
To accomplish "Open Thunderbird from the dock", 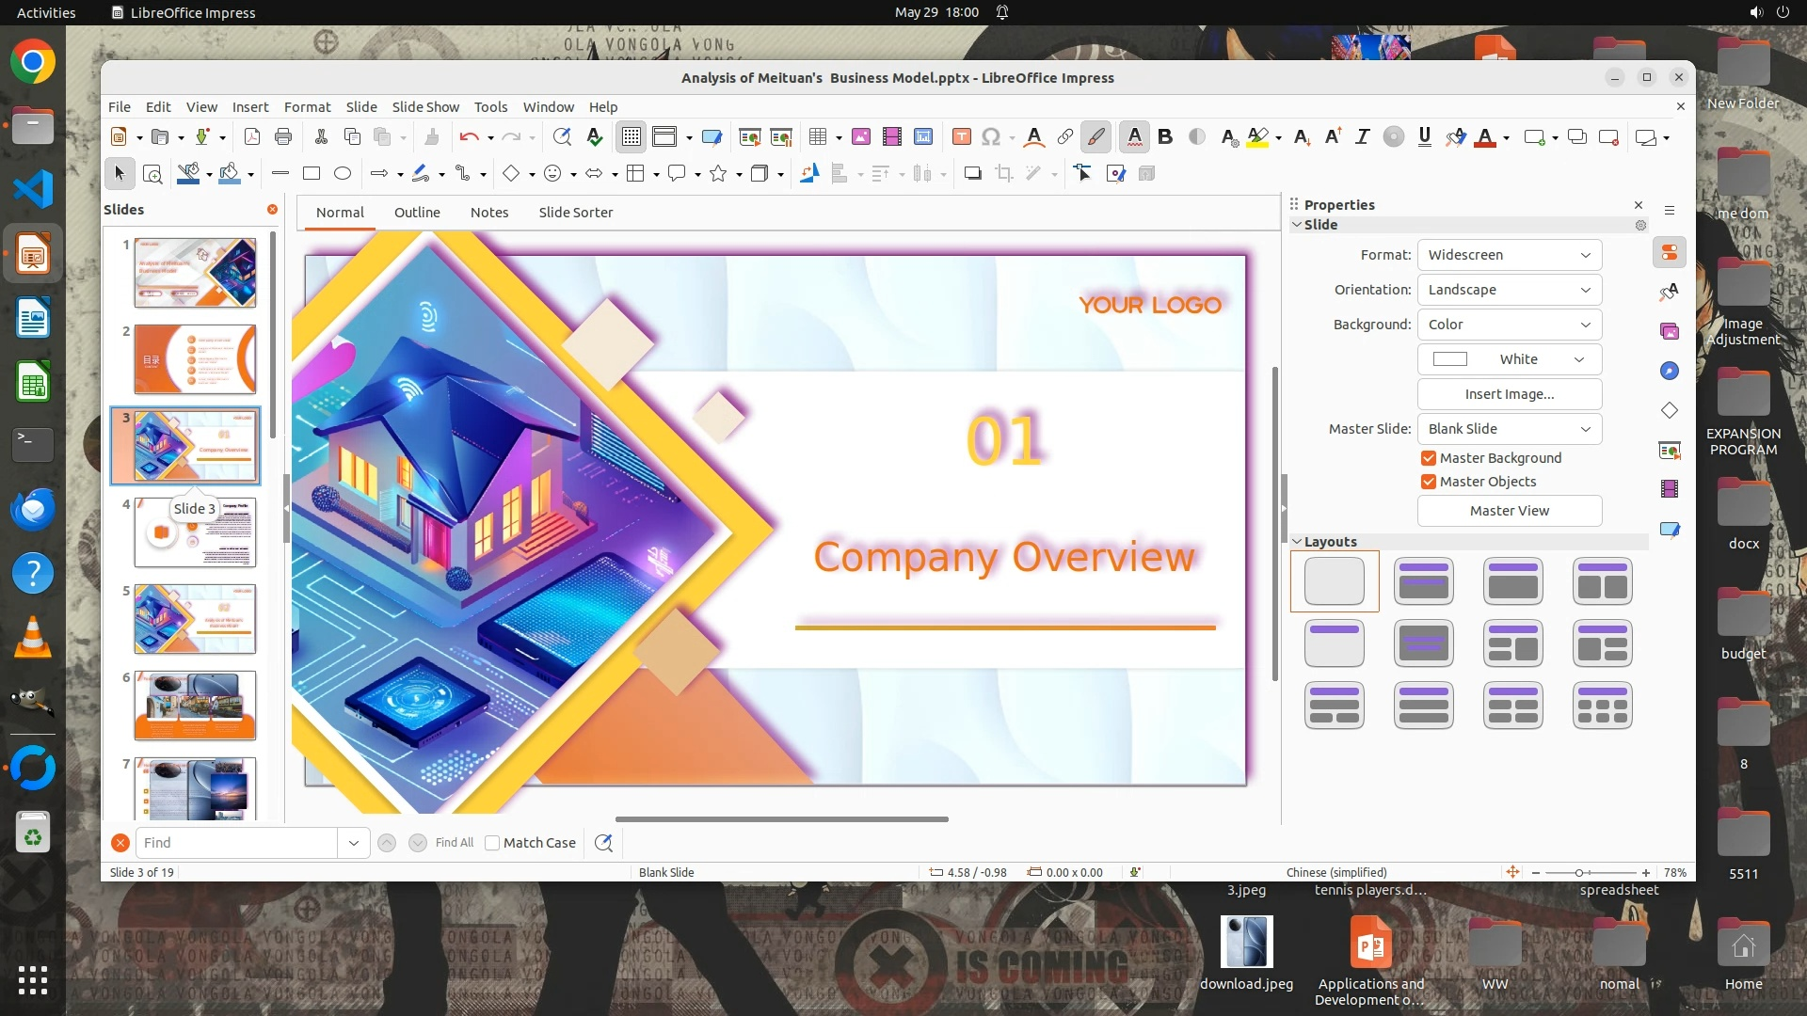I will 33,510.
